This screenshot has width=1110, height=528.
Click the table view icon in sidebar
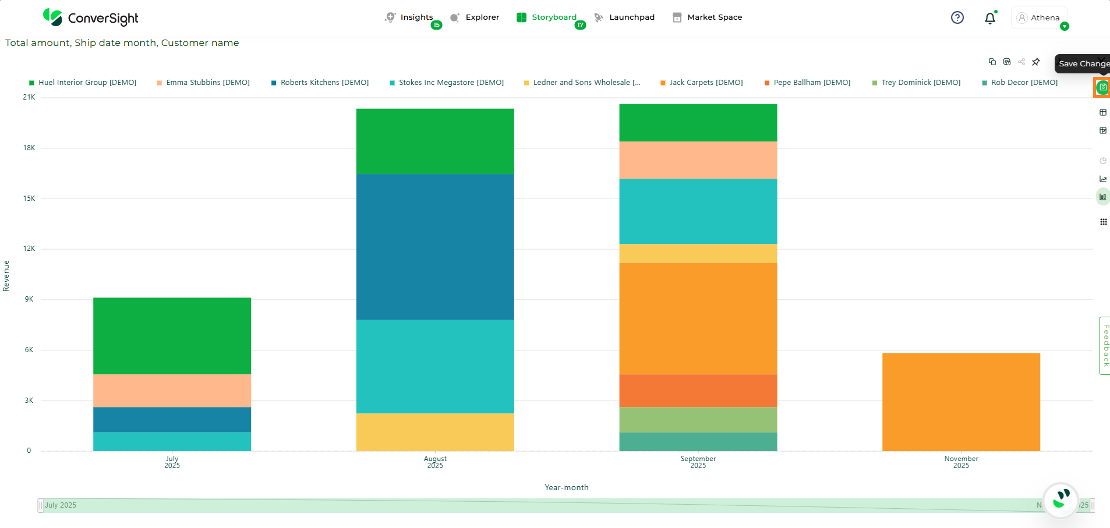1102,112
